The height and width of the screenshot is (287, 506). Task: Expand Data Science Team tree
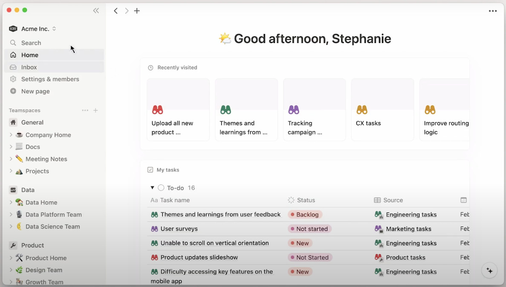coord(11,227)
